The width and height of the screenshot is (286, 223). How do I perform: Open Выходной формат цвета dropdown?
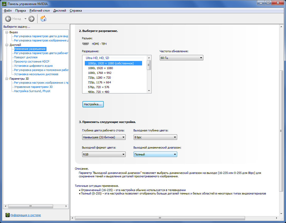pos(104,154)
